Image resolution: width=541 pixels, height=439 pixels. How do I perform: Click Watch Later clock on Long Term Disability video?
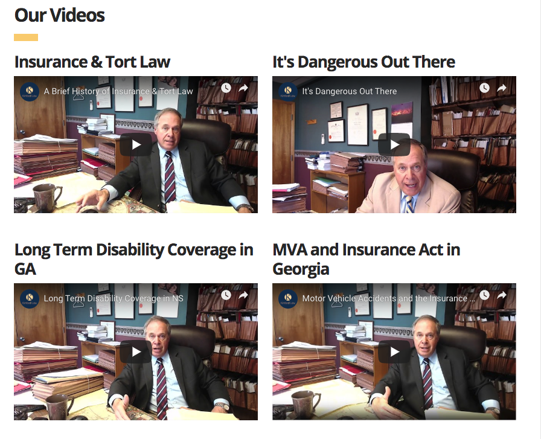click(x=226, y=295)
